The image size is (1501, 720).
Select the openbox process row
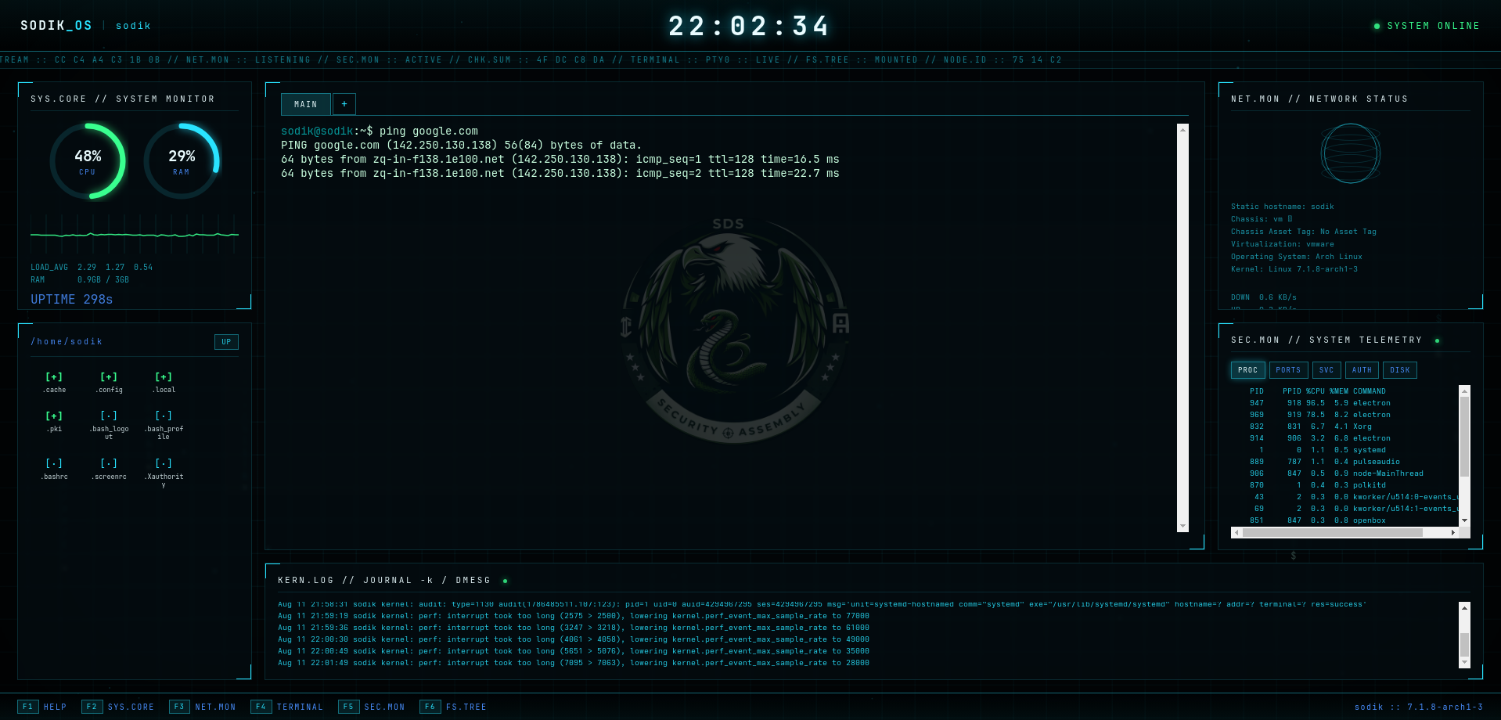click(x=1344, y=520)
